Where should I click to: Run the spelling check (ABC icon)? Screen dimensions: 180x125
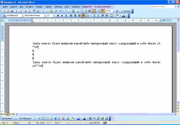(34, 11)
